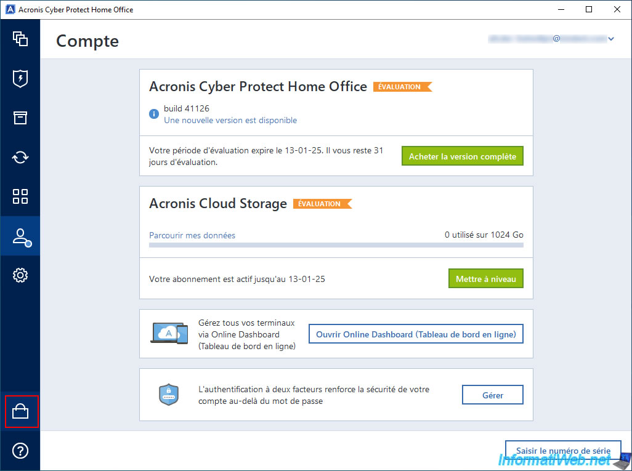Expand the account email dropdown
The height and width of the screenshot is (471, 632).
611,39
